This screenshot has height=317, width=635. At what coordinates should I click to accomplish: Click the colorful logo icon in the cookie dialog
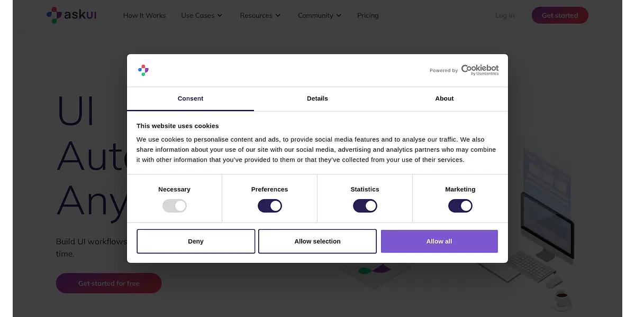tap(143, 70)
